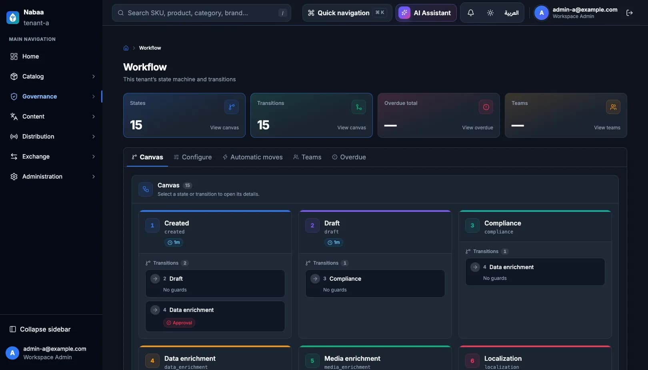Image resolution: width=648 pixels, height=370 pixels.
Task: Click arrow icon beside Compliance transition
Action: (x=315, y=278)
